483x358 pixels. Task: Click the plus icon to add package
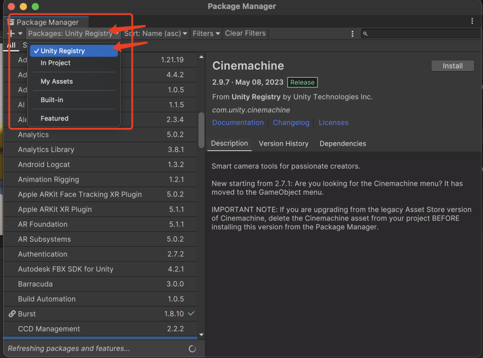(x=11, y=33)
